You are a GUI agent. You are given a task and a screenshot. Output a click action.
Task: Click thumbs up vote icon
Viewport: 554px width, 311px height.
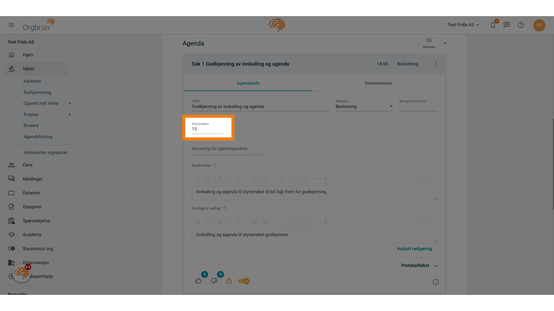(x=199, y=281)
